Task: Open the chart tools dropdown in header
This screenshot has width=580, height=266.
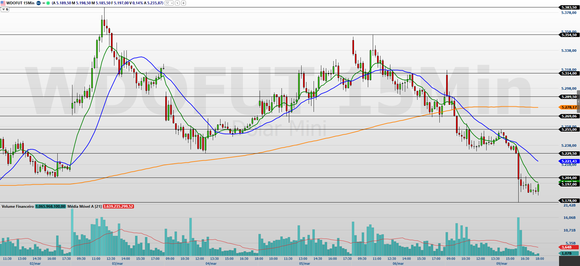Action: click(169, 3)
